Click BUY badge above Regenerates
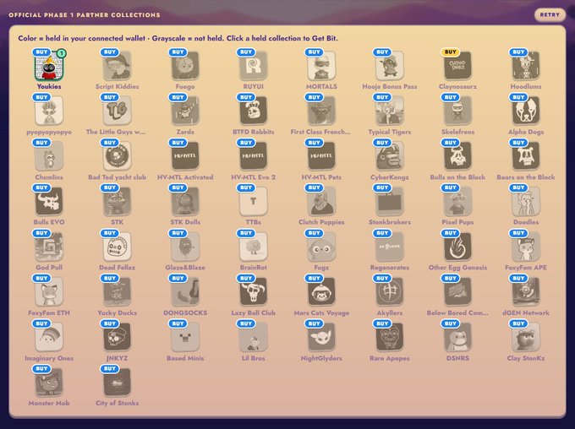This screenshot has height=429, width=575. point(382,233)
